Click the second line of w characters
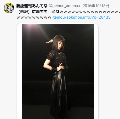The image size is (120, 119). [x=34, y=17]
